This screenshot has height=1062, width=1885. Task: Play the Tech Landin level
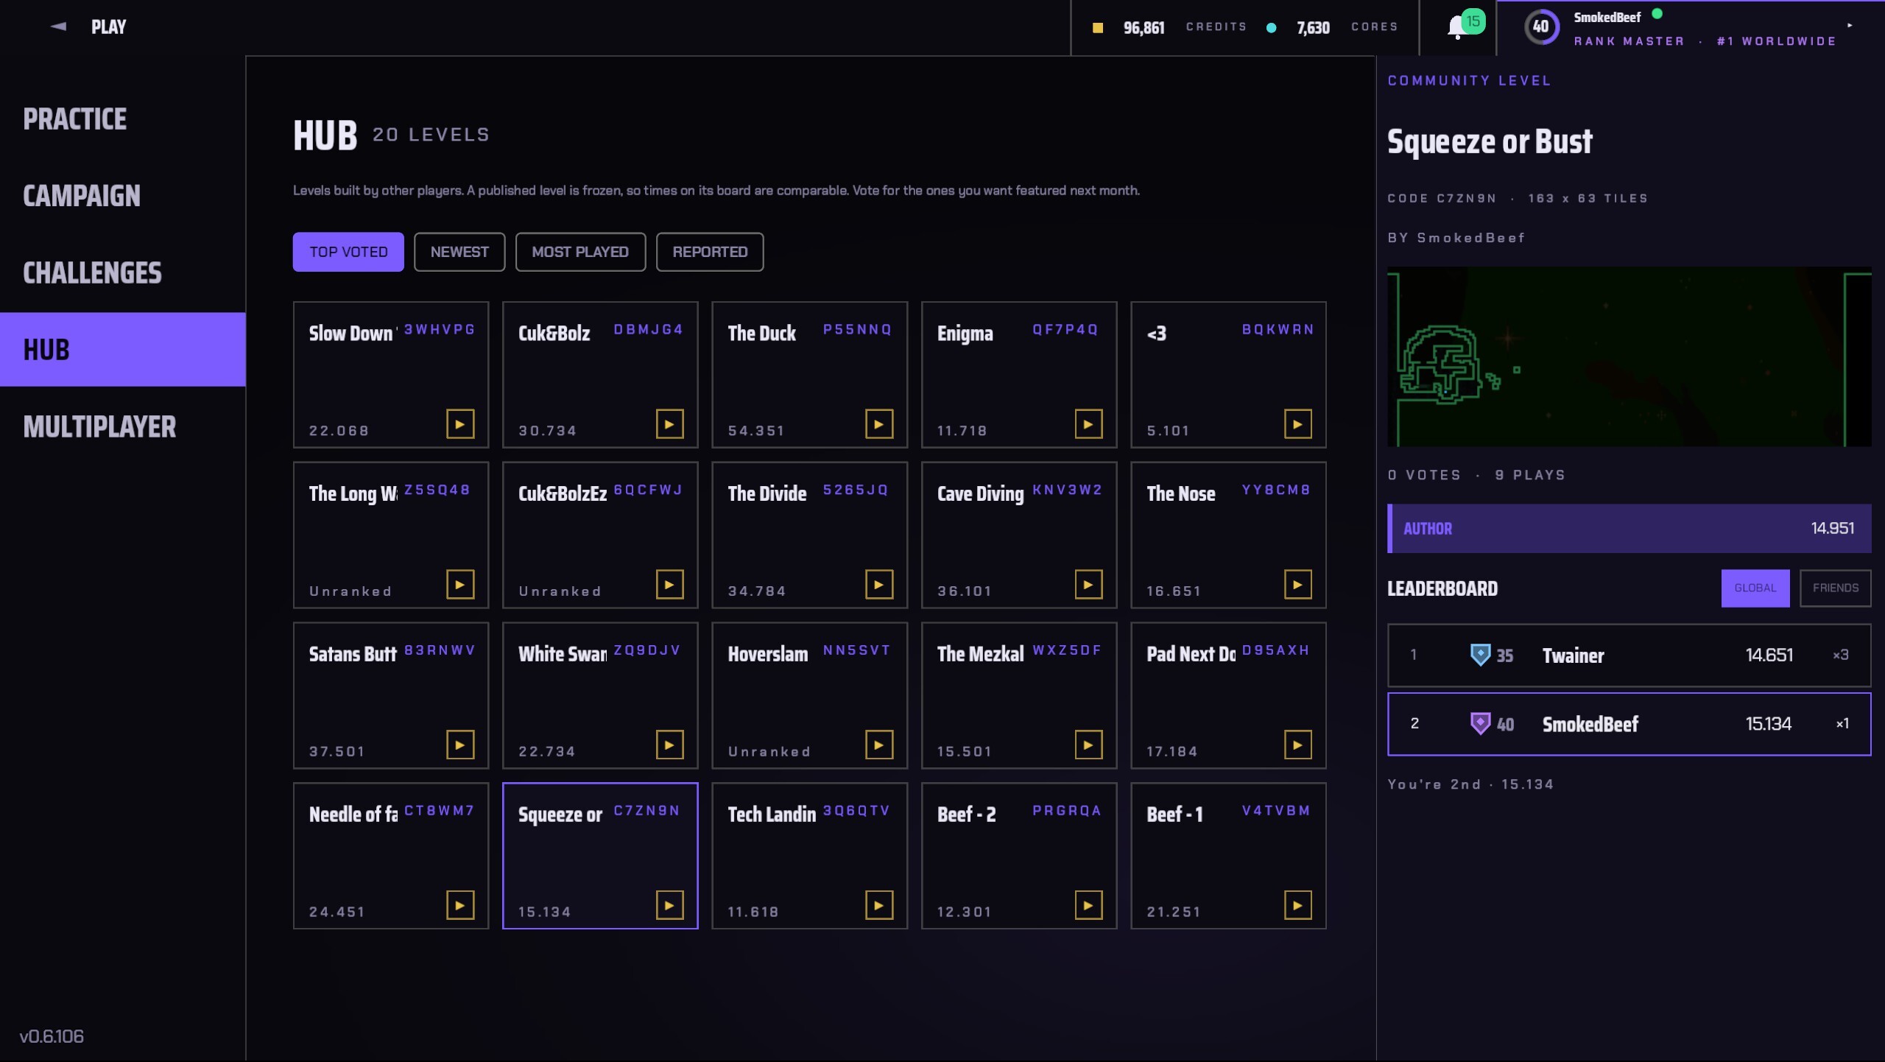point(879,906)
